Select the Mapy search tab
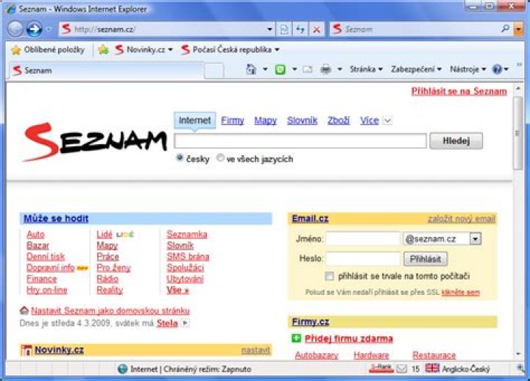This screenshot has height=381, width=530. tap(265, 121)
